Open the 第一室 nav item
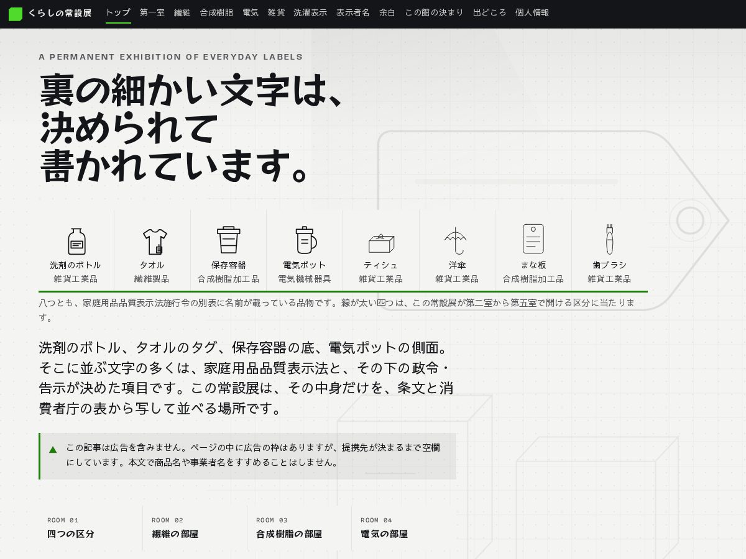The height and width of the screenshot is (559, 746). [x=152, y=12]
